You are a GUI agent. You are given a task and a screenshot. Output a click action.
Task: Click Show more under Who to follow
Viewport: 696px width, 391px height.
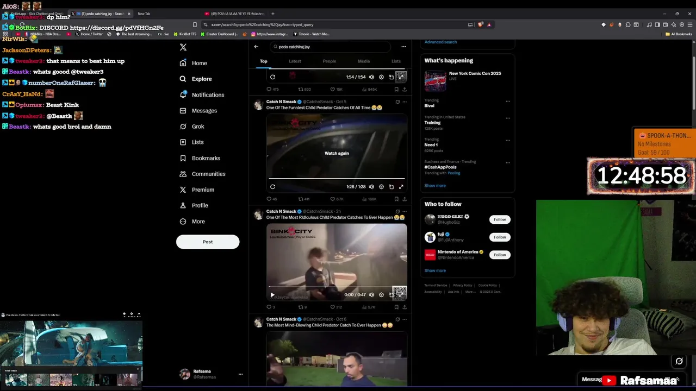pyautogui.click(x=435, y=270)
